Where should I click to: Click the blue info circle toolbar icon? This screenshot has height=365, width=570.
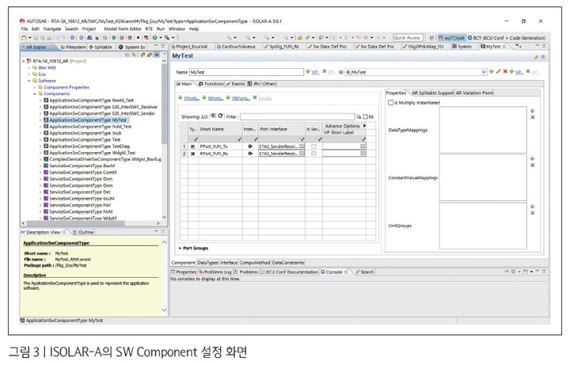pyautogui.click(x=72, y=37)
